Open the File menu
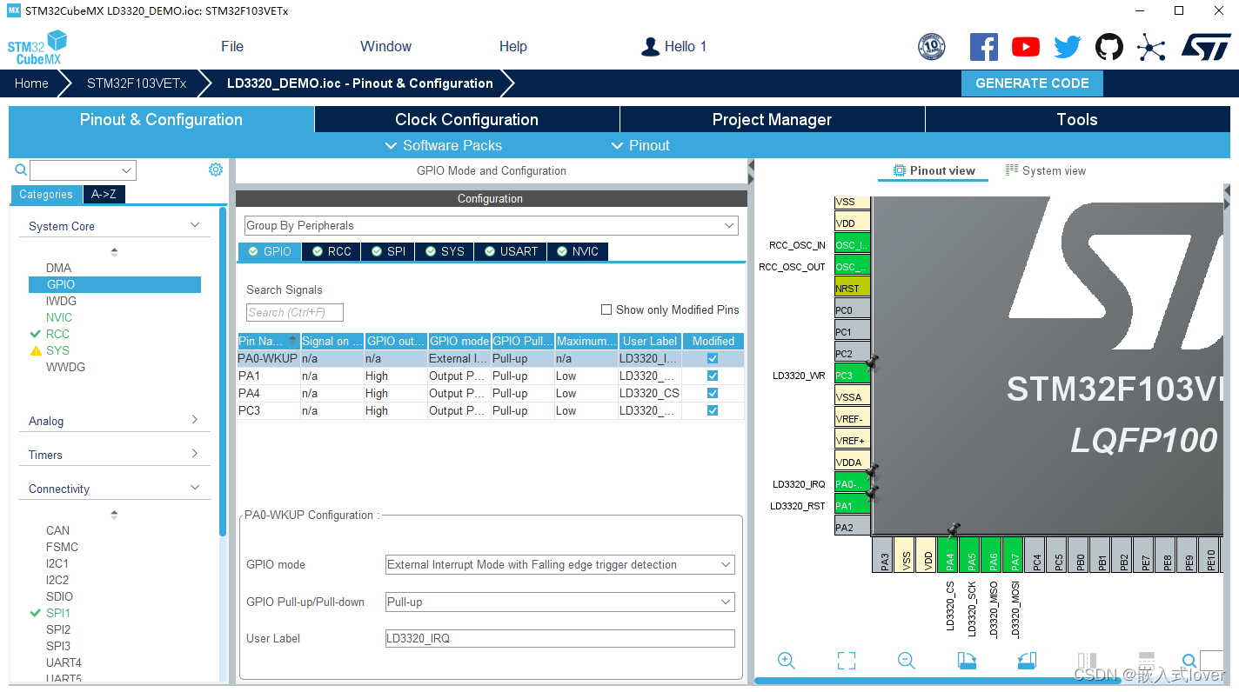 (232, 47)
